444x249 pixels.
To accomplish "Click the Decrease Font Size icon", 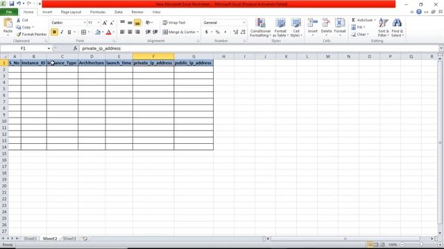I will click(x=112, y=23).
